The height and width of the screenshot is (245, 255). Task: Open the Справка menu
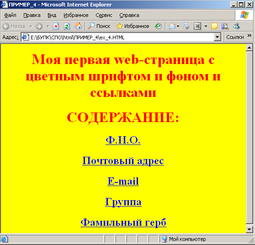click(129, 15)
